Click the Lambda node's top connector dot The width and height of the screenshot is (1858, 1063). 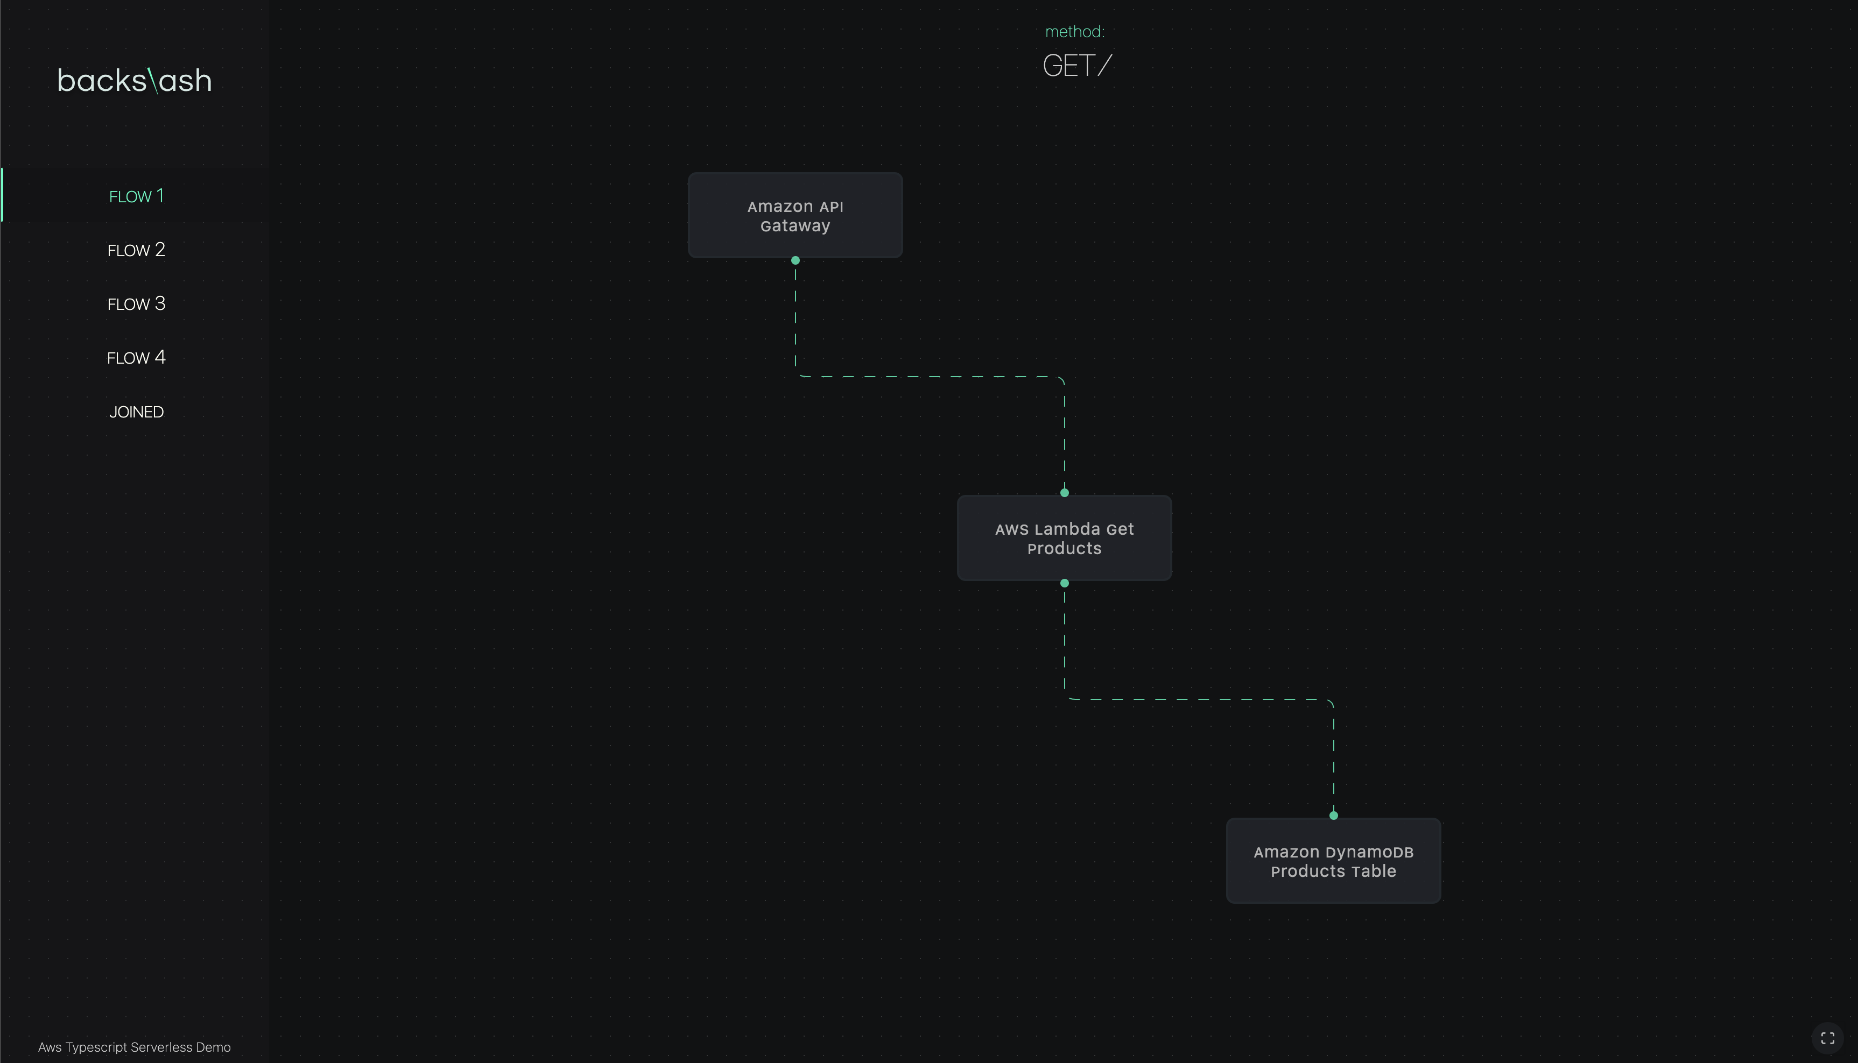point(1064,493)
